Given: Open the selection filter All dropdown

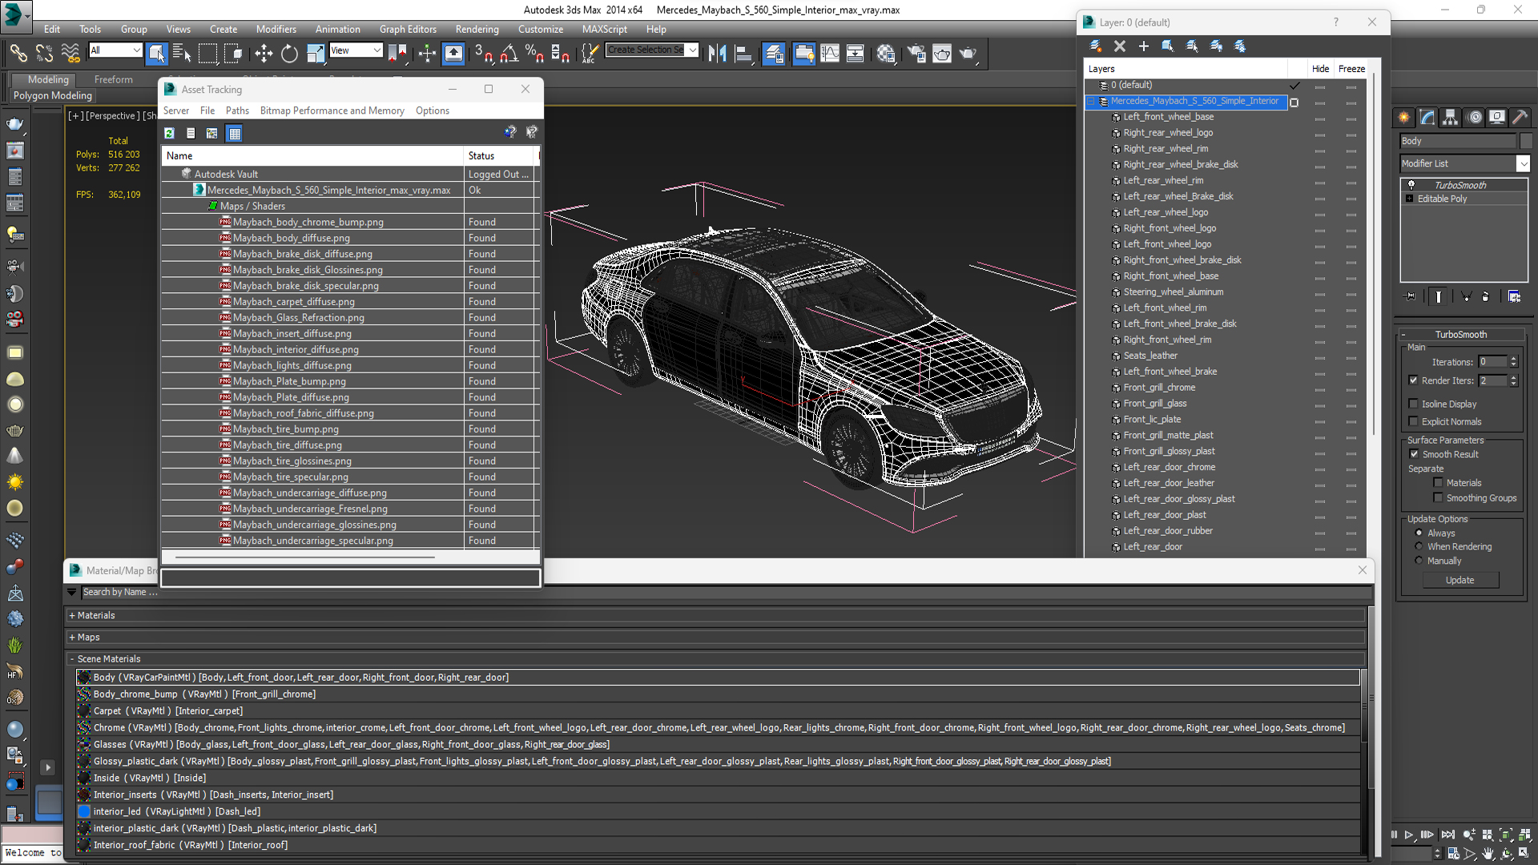Looking at the screenshot, I should coord(136,50).
